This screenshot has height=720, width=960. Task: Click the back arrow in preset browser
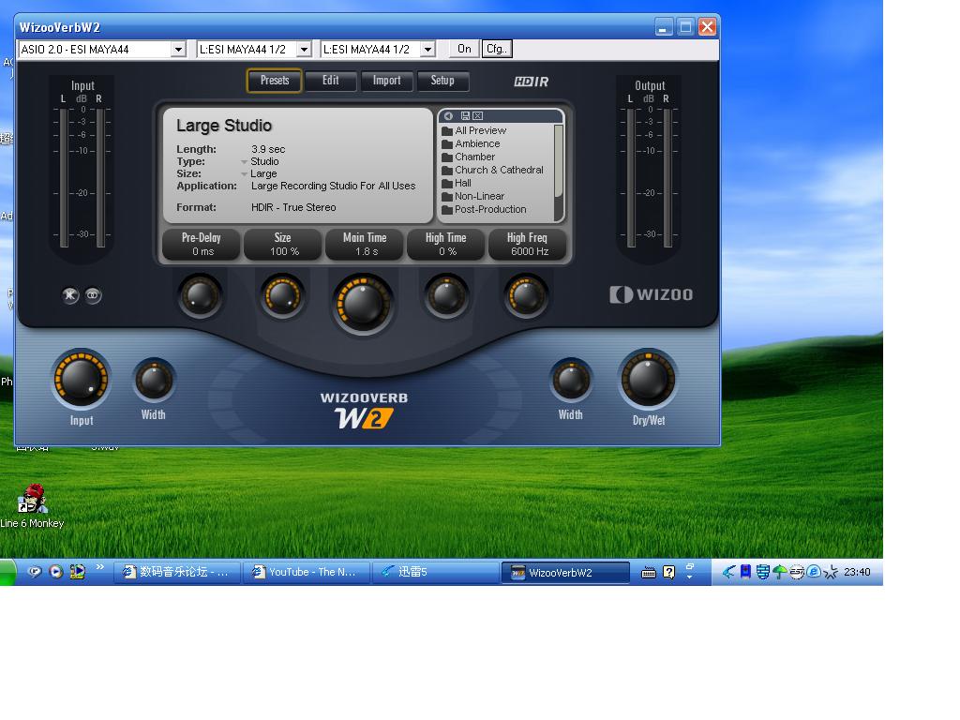click(x=448, y=115)
